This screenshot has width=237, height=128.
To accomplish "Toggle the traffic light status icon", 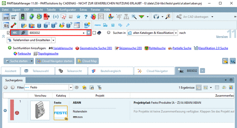I will (23, 17).
